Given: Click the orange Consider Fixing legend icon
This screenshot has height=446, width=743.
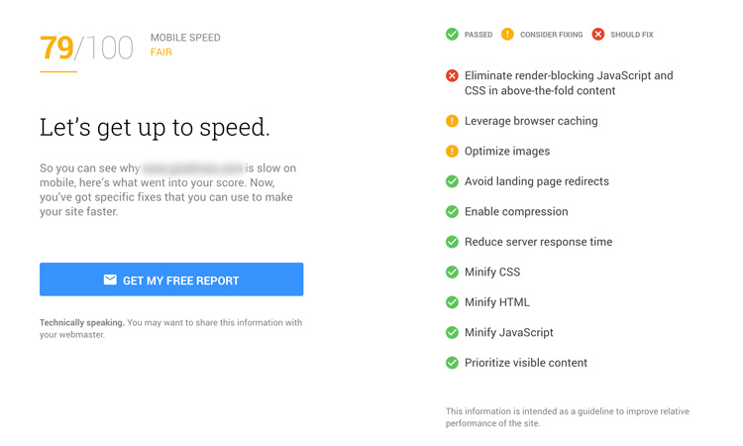Looking at the screenshot, I should coord(507,34).
